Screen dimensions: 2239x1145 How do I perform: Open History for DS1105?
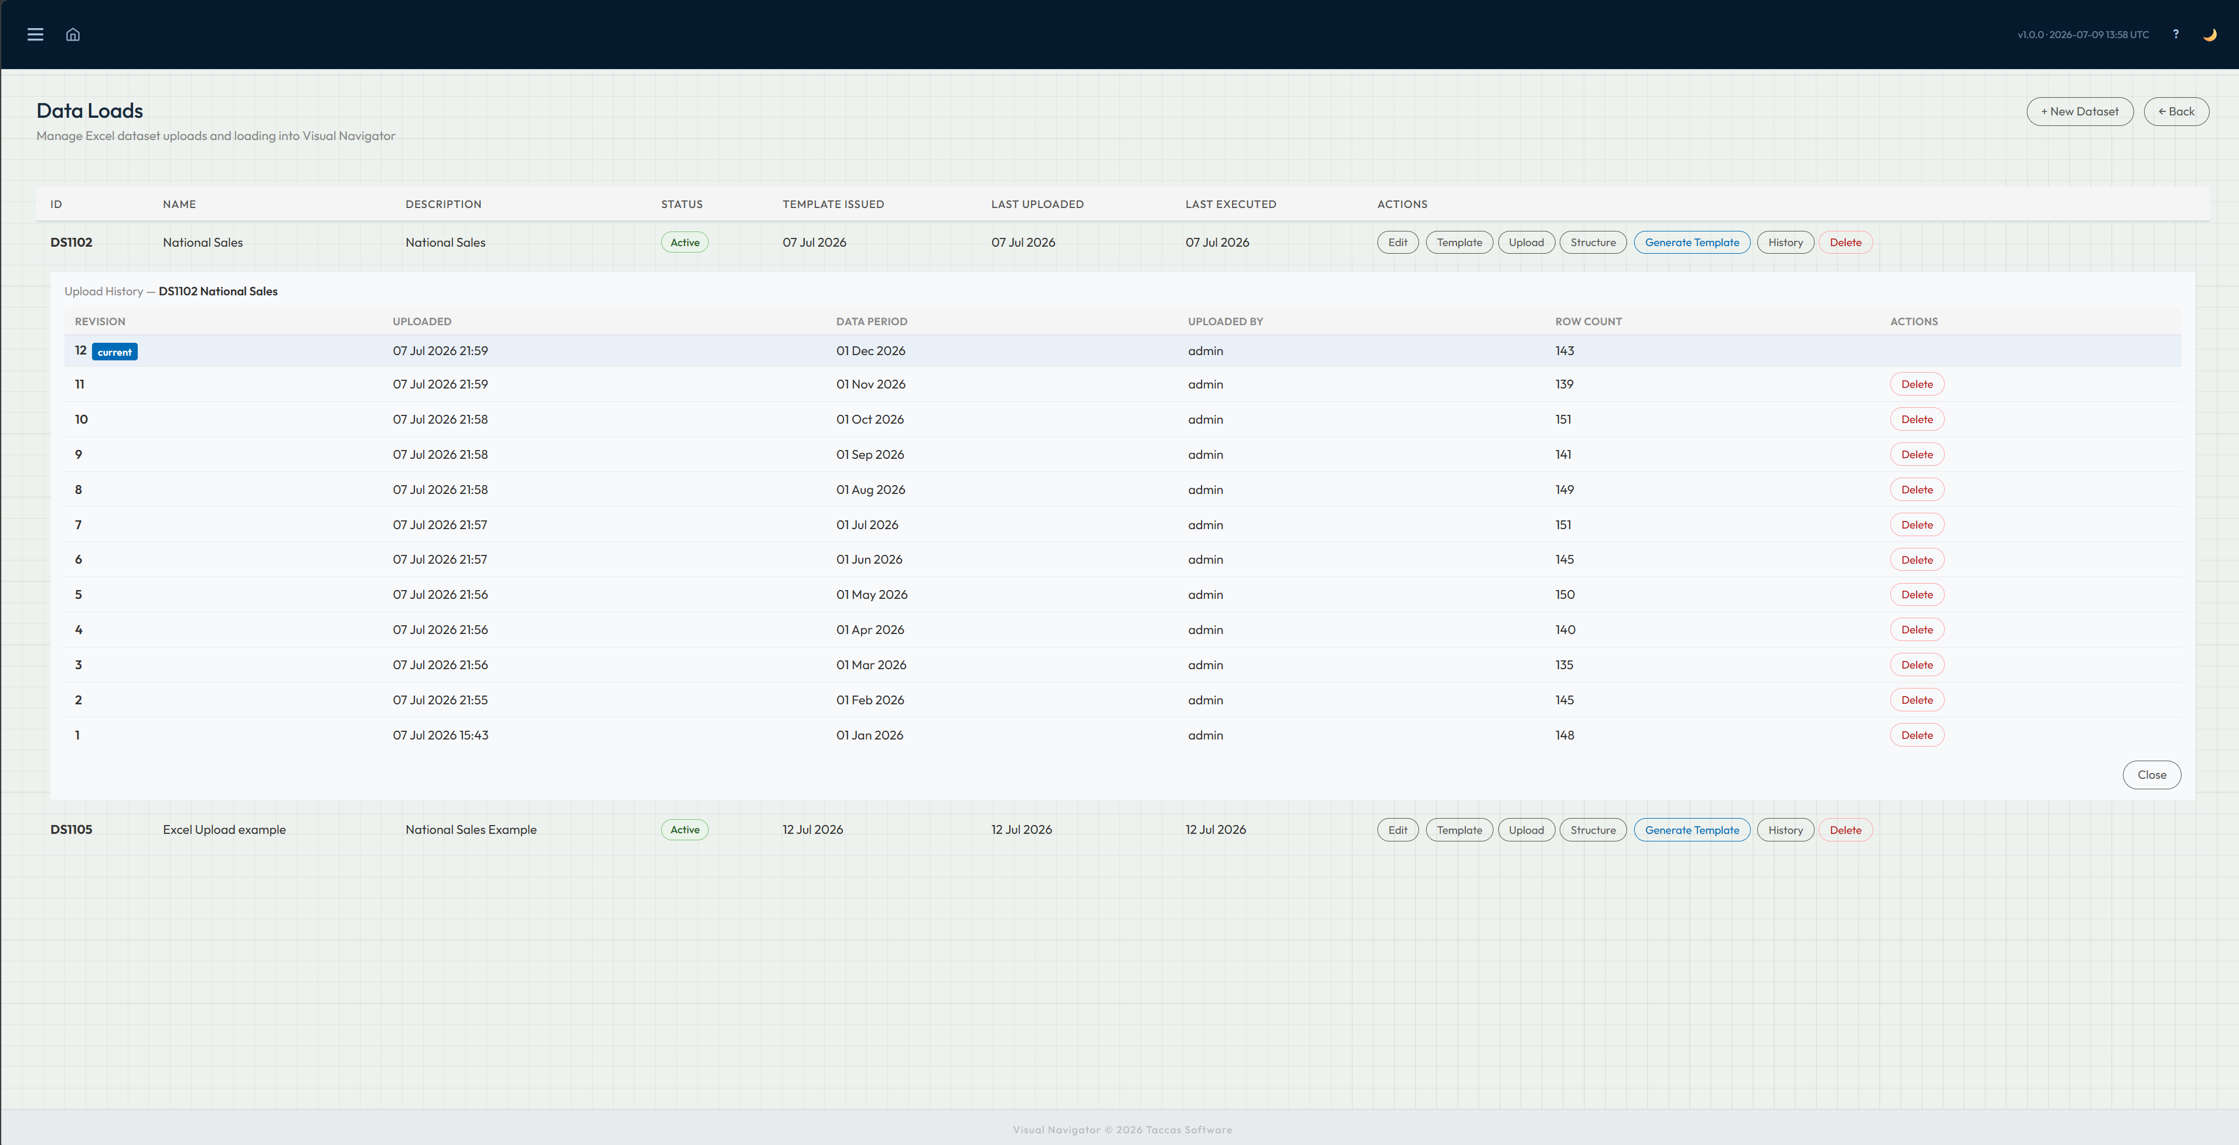(x=1785, y=830)
